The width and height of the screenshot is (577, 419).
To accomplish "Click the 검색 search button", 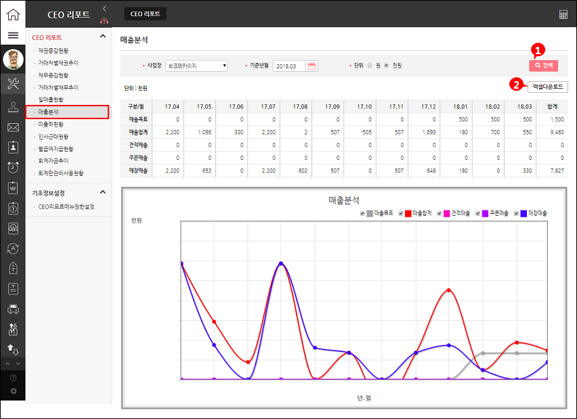I will [544, 66].
